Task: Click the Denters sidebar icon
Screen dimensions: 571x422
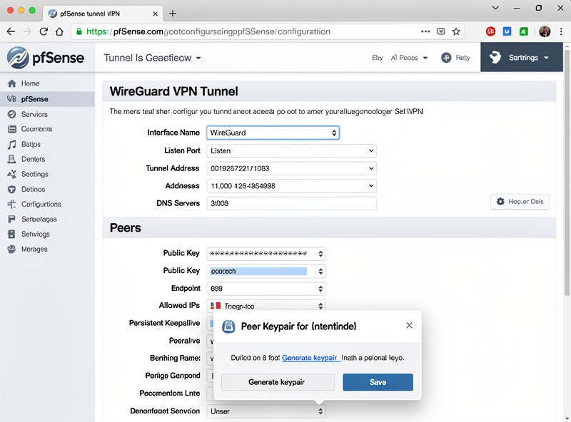Action: [x=11, y=159]
